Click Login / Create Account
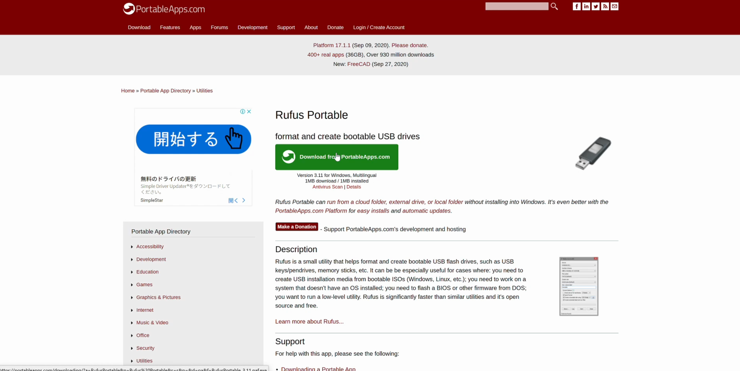 click(x=379, y=27)
